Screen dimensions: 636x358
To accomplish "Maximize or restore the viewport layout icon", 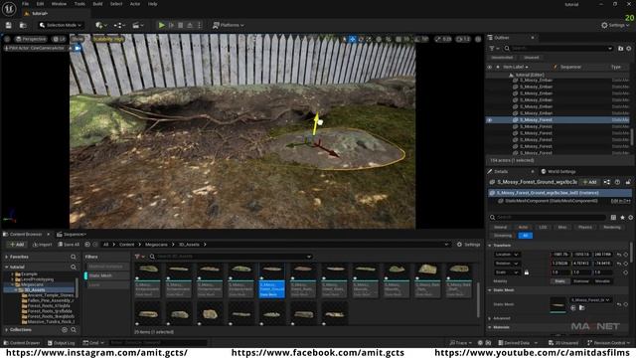I will pos(478,39).
